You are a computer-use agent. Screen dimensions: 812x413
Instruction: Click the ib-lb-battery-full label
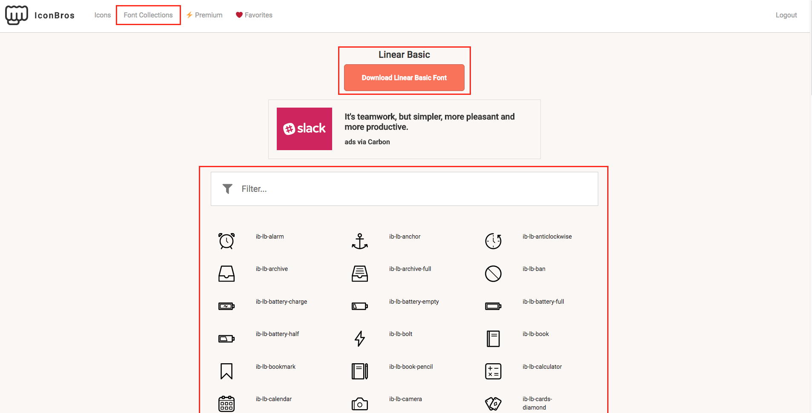coord(543,302)
